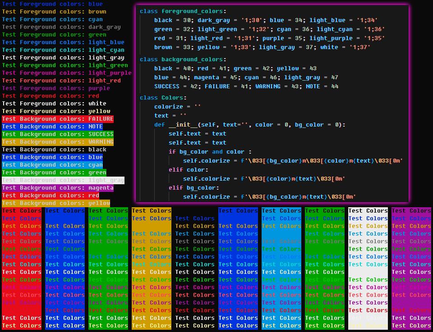Pick the blue NOTE background line
Viewport: 433px width, 332px height.
pyautogui.click(x=52, y=127)
